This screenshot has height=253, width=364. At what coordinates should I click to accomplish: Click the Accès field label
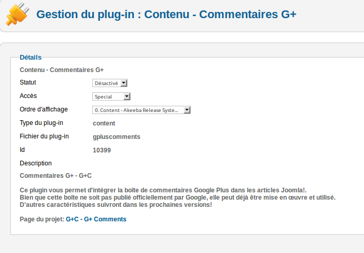pos(29,96)
